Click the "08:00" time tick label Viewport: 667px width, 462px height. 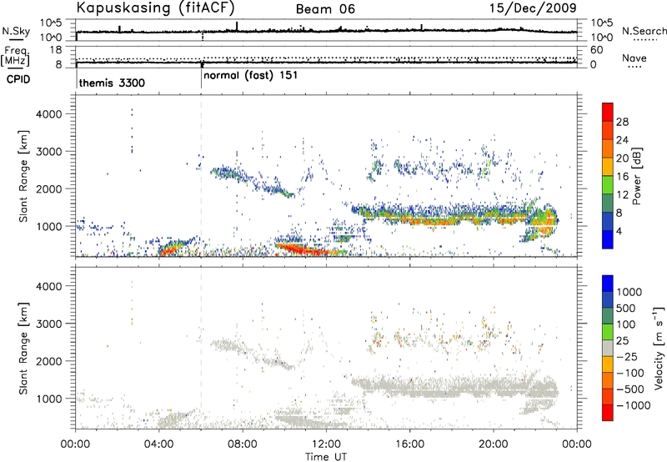point(243,444)
